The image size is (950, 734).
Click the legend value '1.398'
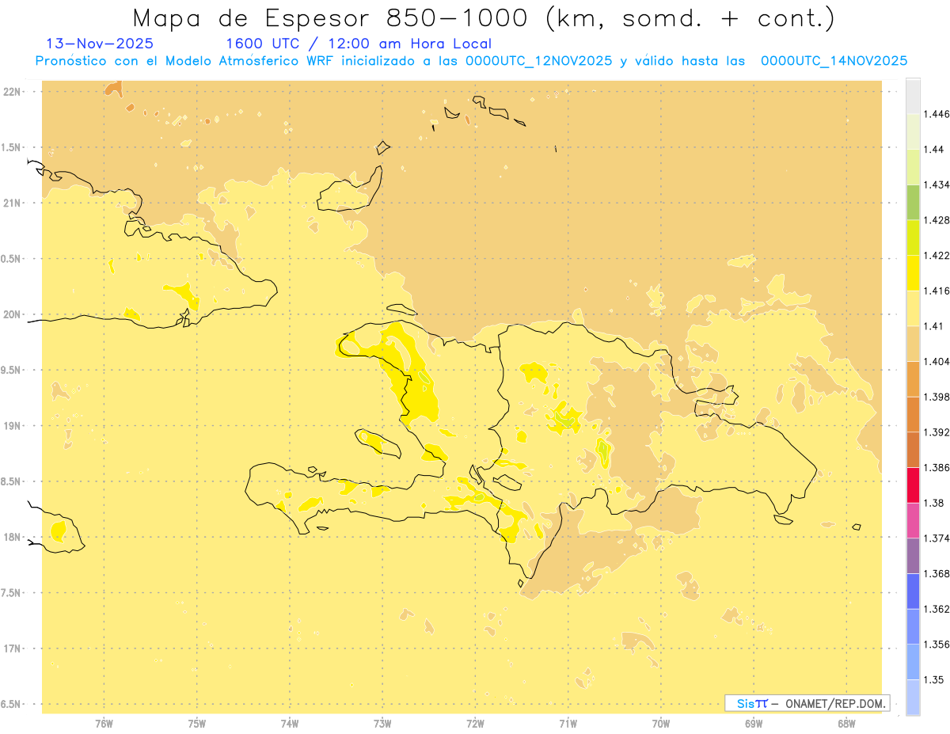click(937, 397)
